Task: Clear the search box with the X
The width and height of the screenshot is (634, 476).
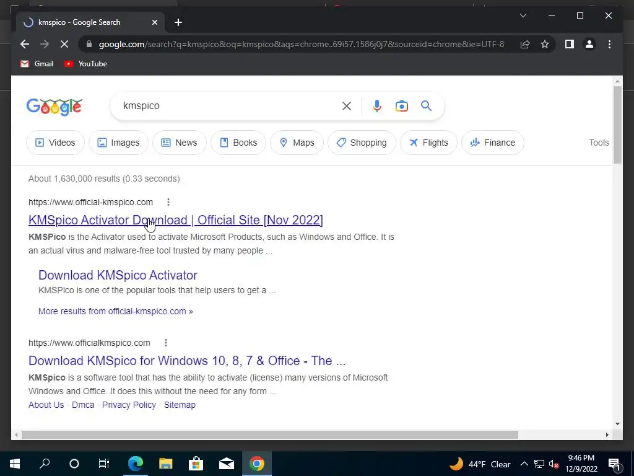Action: click(347, 106)
